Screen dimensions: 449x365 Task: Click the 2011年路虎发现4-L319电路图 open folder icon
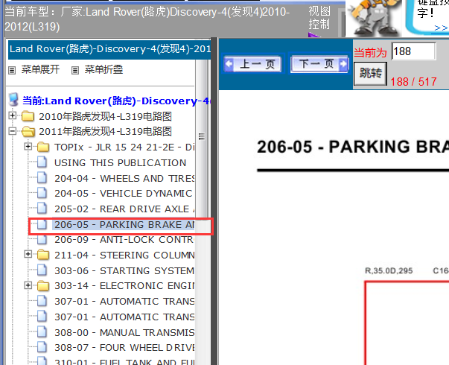pyautogui.click(x=28, y=132)
